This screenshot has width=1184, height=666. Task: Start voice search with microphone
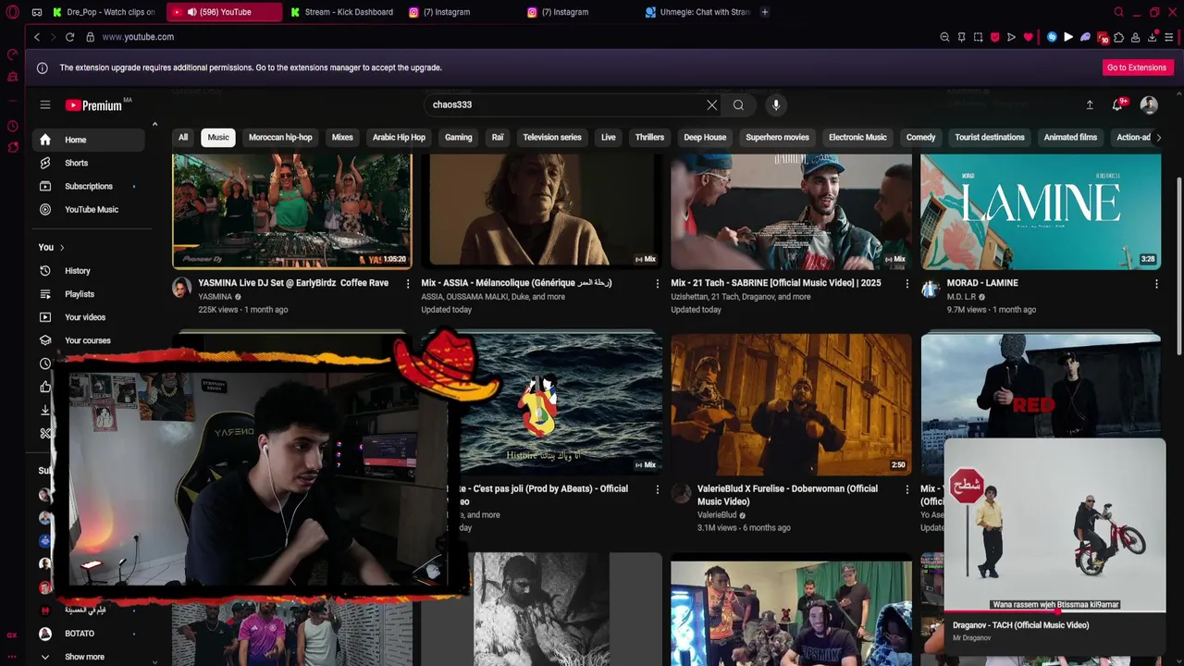[x=776, y=105]
